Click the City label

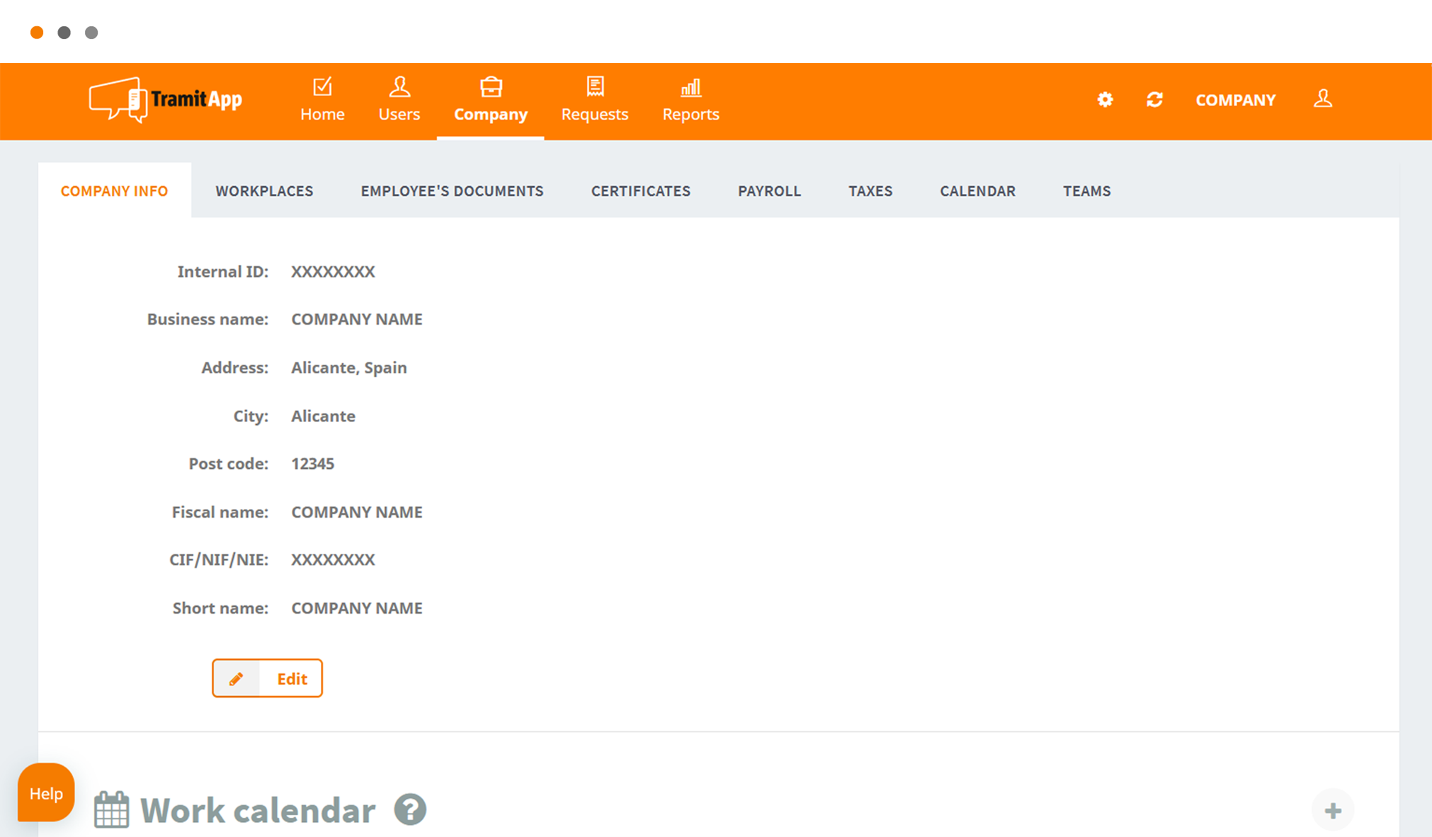tap(251, 416)
